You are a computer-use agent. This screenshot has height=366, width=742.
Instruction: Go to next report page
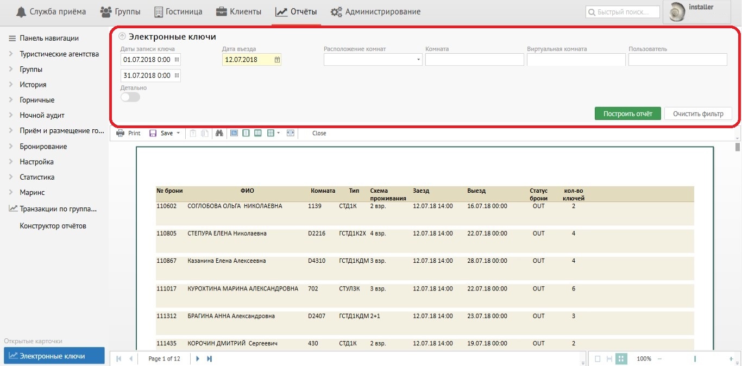coord(198,358)
